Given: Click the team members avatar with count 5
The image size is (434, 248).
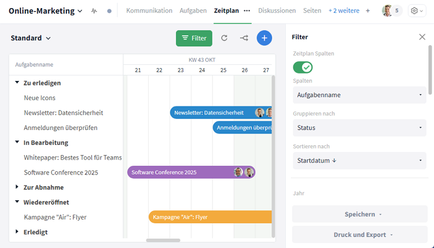Looking at the screenshot, I should (391, 11).
